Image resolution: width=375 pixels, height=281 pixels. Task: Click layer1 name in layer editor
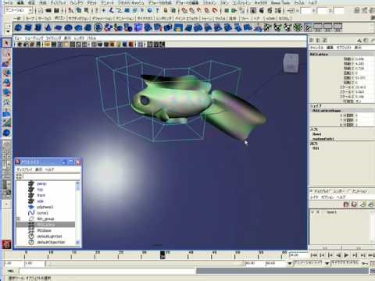331,212
